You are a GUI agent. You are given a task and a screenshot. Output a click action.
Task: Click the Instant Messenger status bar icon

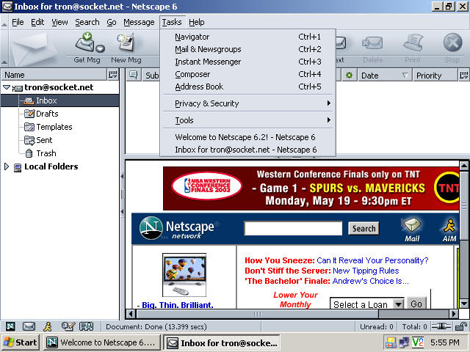48,326
